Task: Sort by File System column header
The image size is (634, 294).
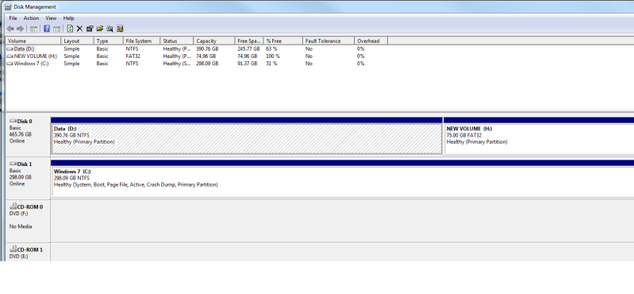Action: tap(142, 41)
